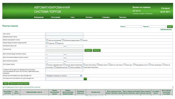Click the Очистить button for Организатор
Screen dimensions: 175x99
tap(97, 51)
